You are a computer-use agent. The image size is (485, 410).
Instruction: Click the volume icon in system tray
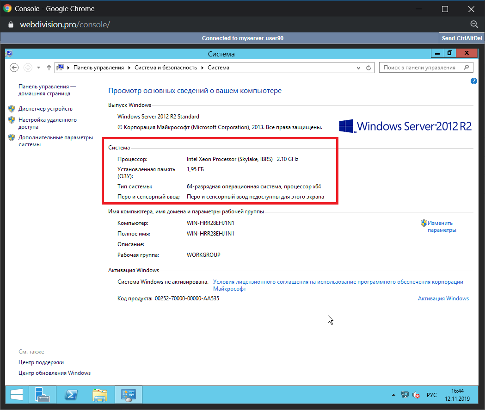pyautogui.click(x=416, y=395)
